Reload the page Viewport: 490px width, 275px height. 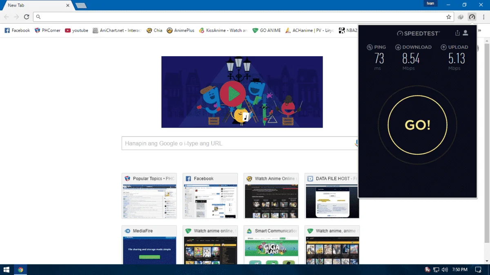27,17
